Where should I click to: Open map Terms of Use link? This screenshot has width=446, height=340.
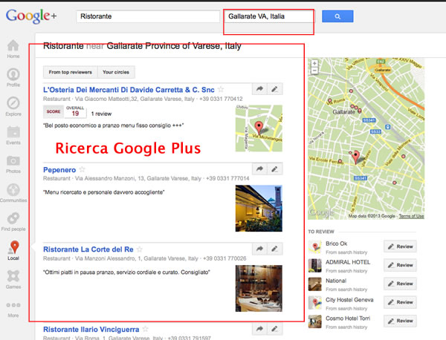pos(411,216)
